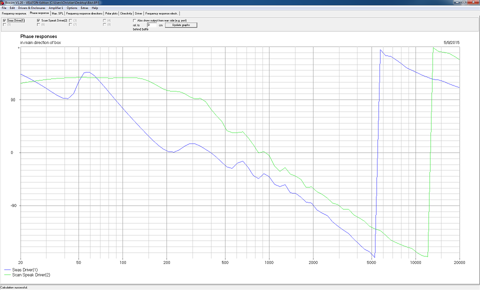
Task: Open the Extras menu
Action: 84,8
